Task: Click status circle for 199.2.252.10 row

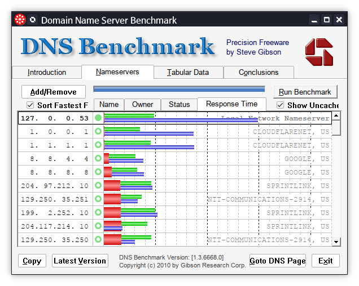Action: [x=98, y=212]
